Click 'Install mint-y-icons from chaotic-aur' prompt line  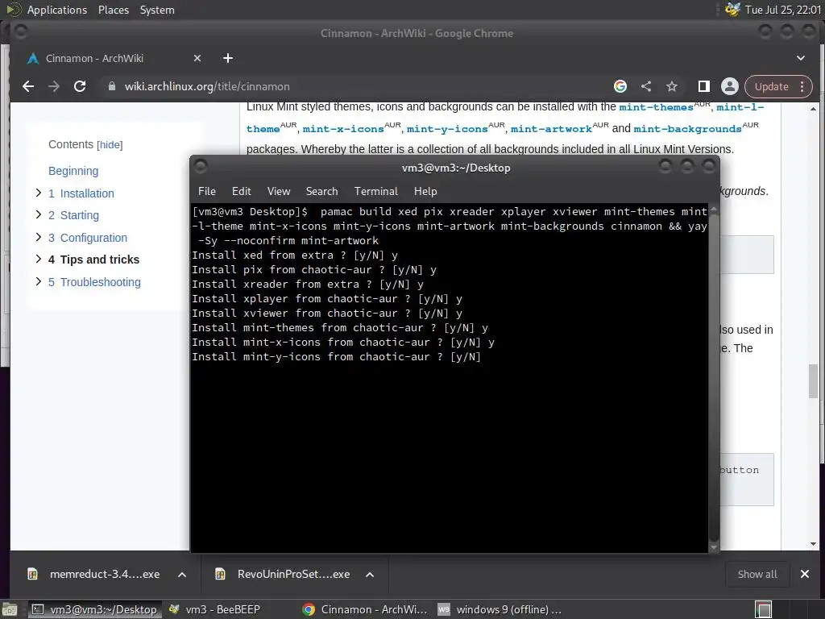pyautogui.click(x=336, y=356)
